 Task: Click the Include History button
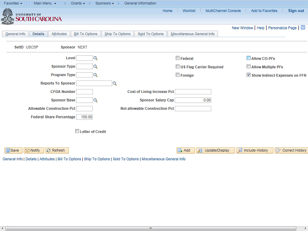click(255, 150)
